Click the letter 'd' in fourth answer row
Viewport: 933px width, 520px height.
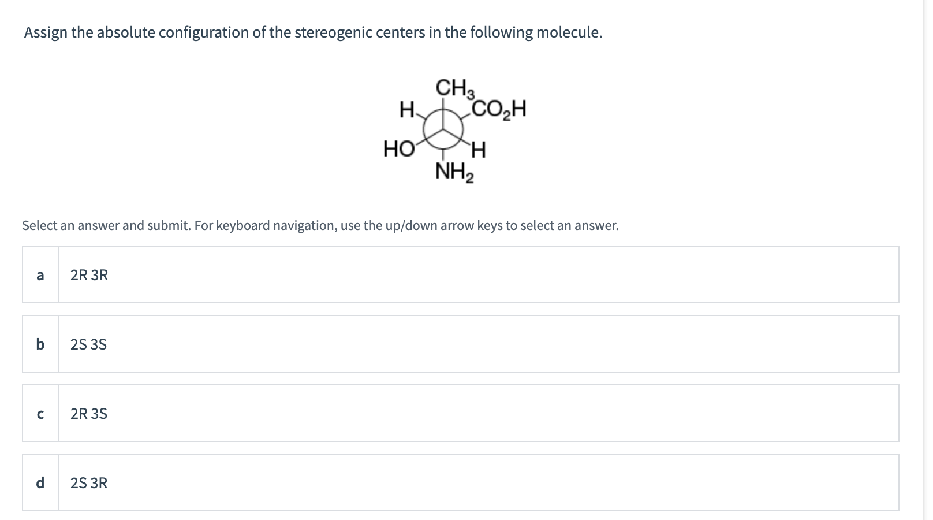click(x=40, y=483)
